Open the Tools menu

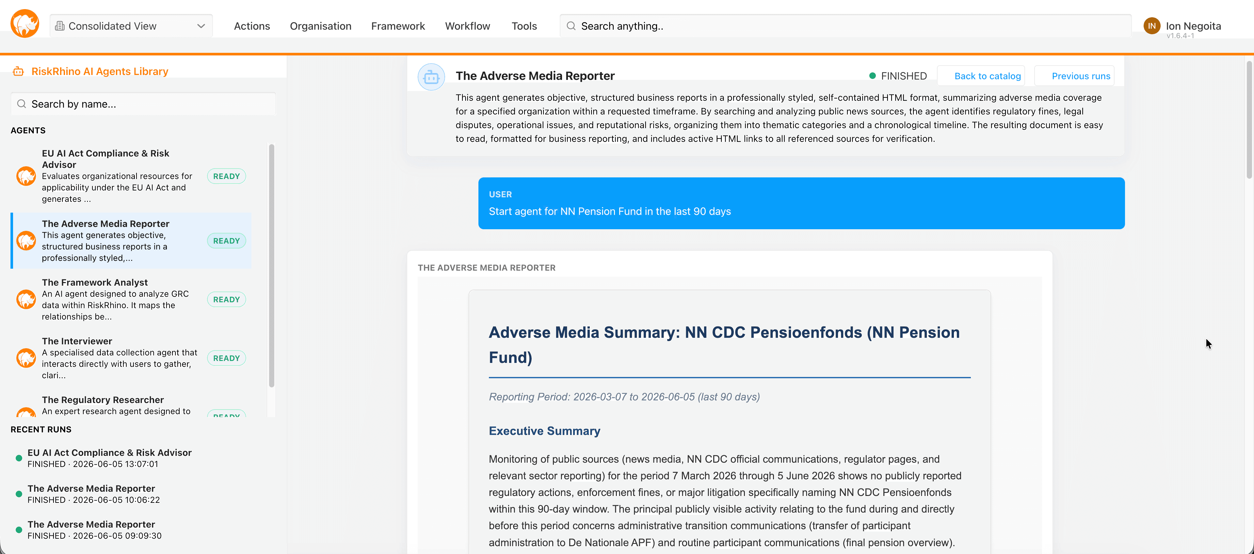tap(524, 26)
